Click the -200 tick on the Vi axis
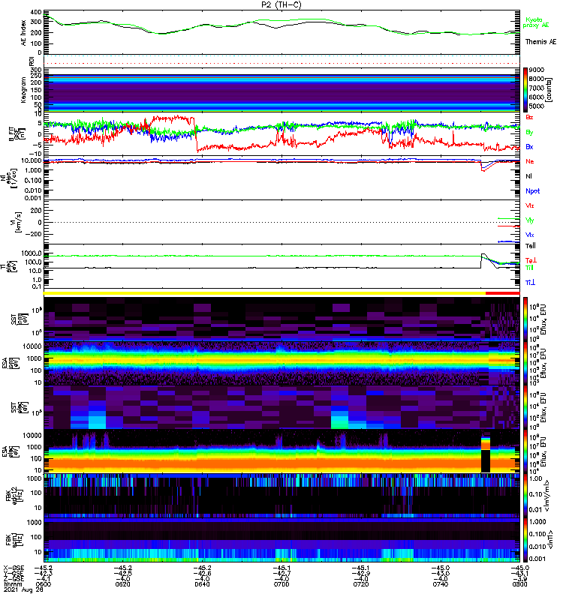The height and width of the screenshot is (600, 563). (35, 234)
